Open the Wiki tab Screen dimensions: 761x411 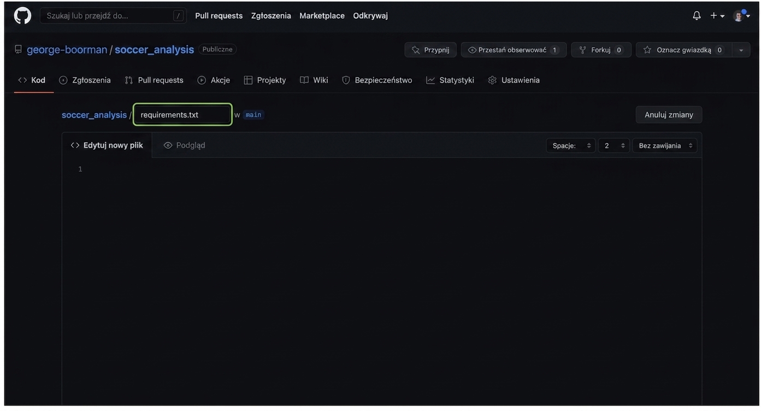coord(314,80)
